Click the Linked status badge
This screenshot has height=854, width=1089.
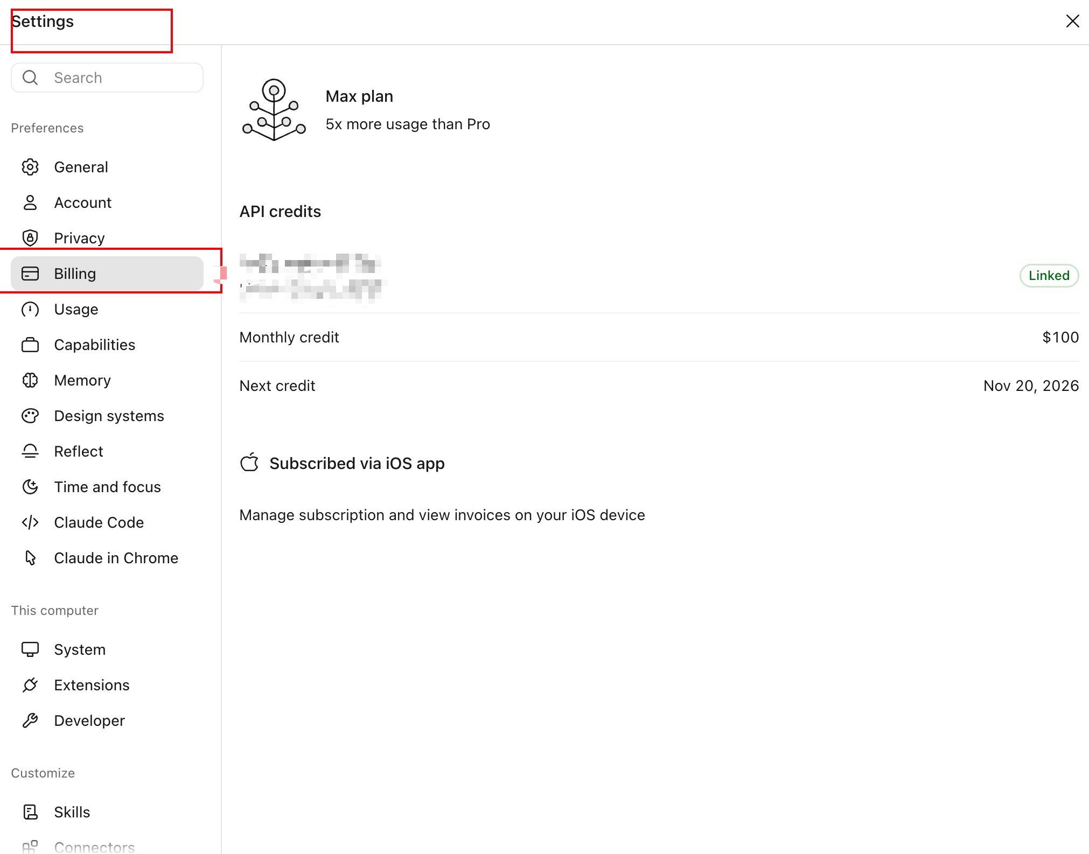point(1049,276)
